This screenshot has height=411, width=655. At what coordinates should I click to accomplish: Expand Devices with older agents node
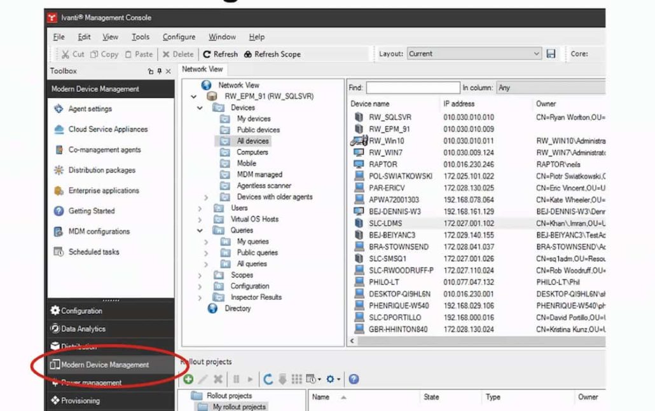(x=206, y=197)
